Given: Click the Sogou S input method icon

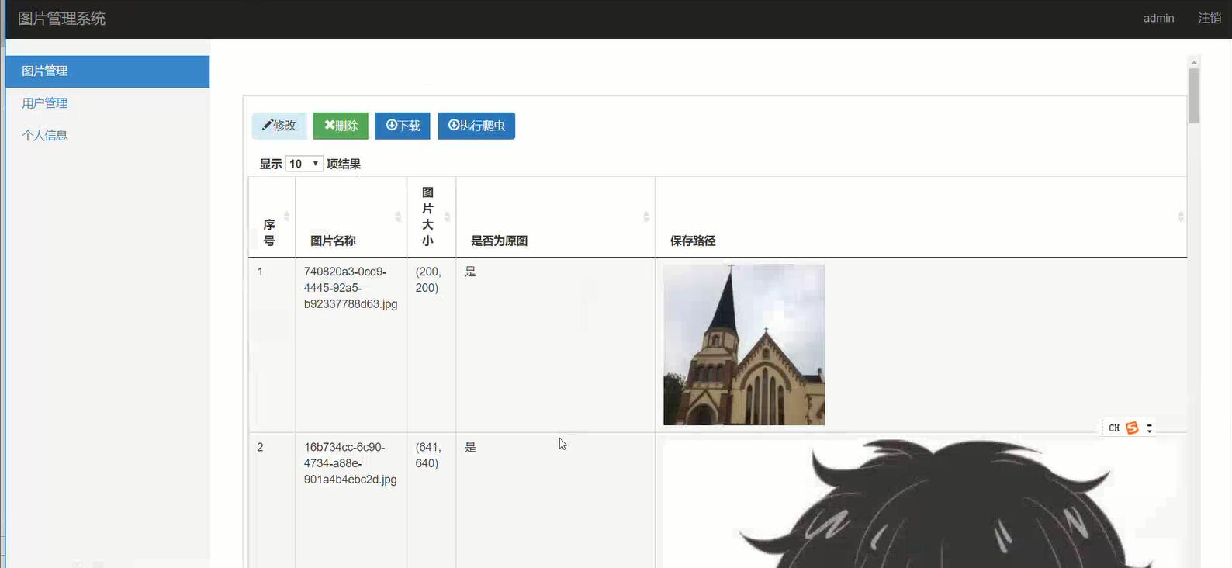Looking at the screenshot, I should (x=1132, y=428).
